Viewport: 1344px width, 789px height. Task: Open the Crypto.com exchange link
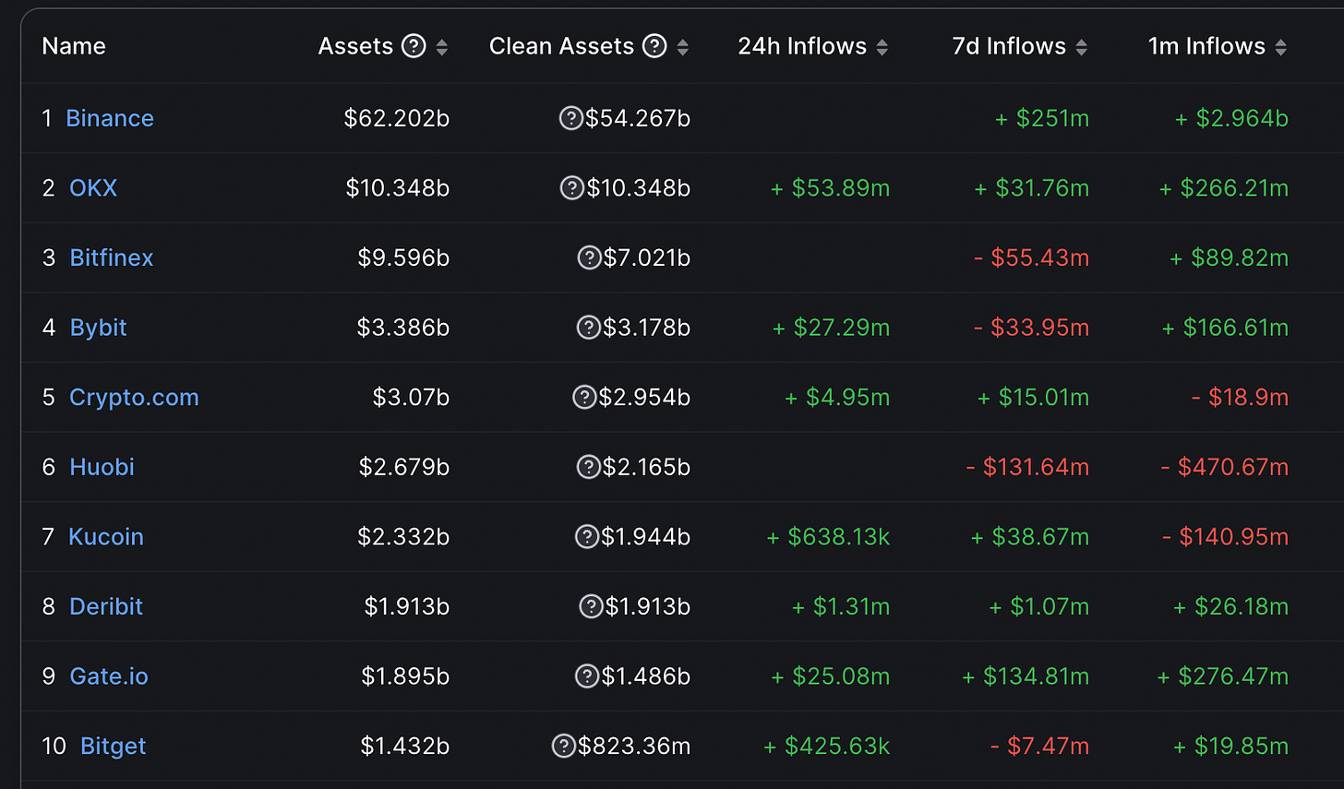(134, 398)
